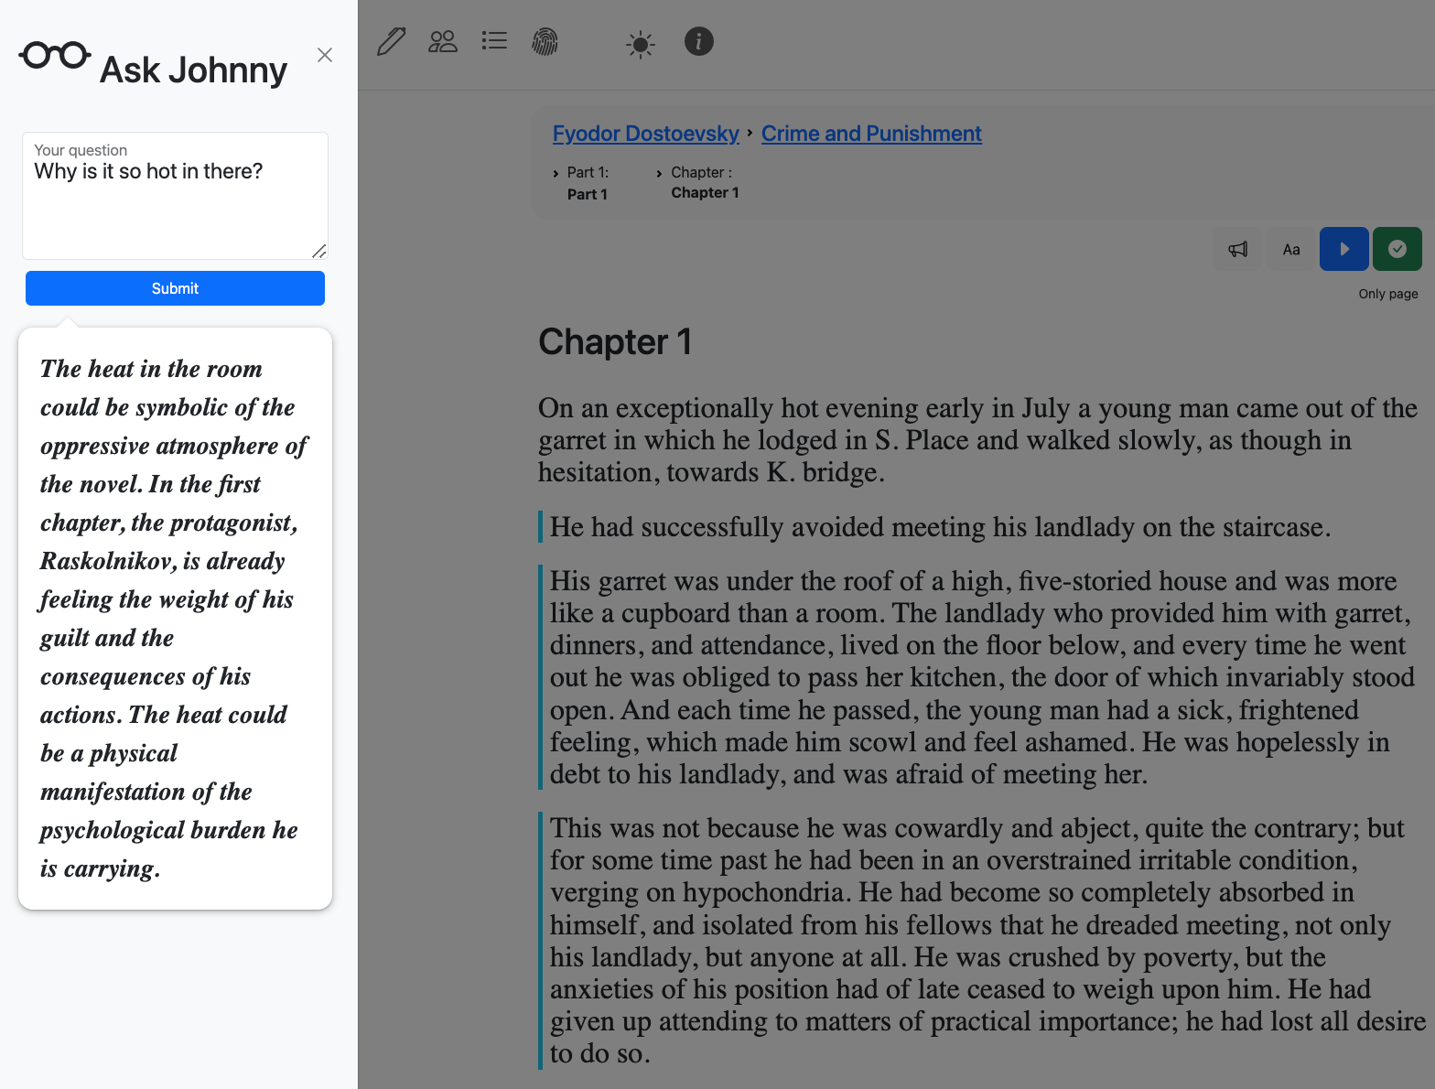Viewport: 1435px width, 1089px height.
Task: Click the Chapter 1 heading
Action: pyautogui.click(x=615, y=342)
